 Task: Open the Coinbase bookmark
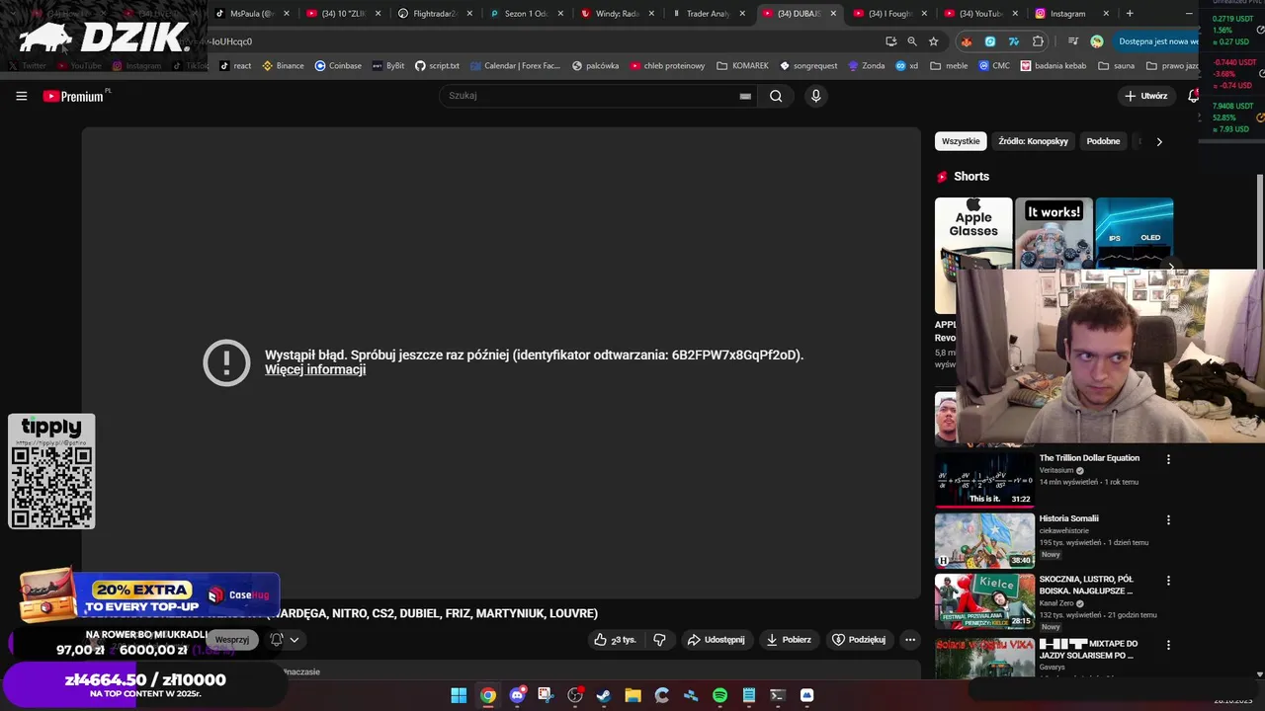(x=338, y=66)
